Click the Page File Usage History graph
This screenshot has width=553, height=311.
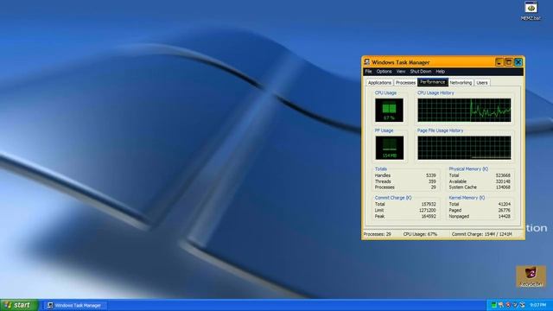464,148
